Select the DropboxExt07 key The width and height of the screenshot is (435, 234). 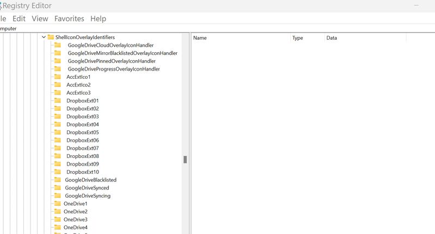coord(83,148)
